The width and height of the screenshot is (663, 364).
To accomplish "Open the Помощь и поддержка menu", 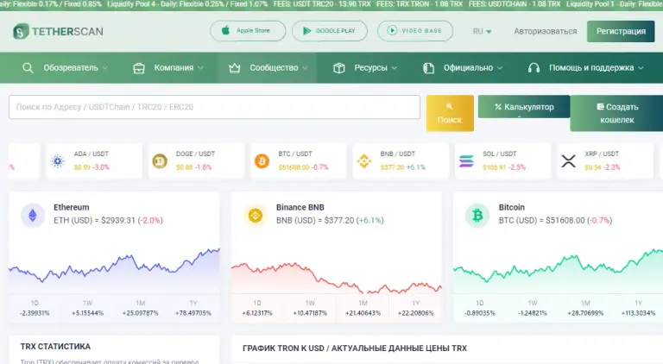I will click(x=591, y=68).
